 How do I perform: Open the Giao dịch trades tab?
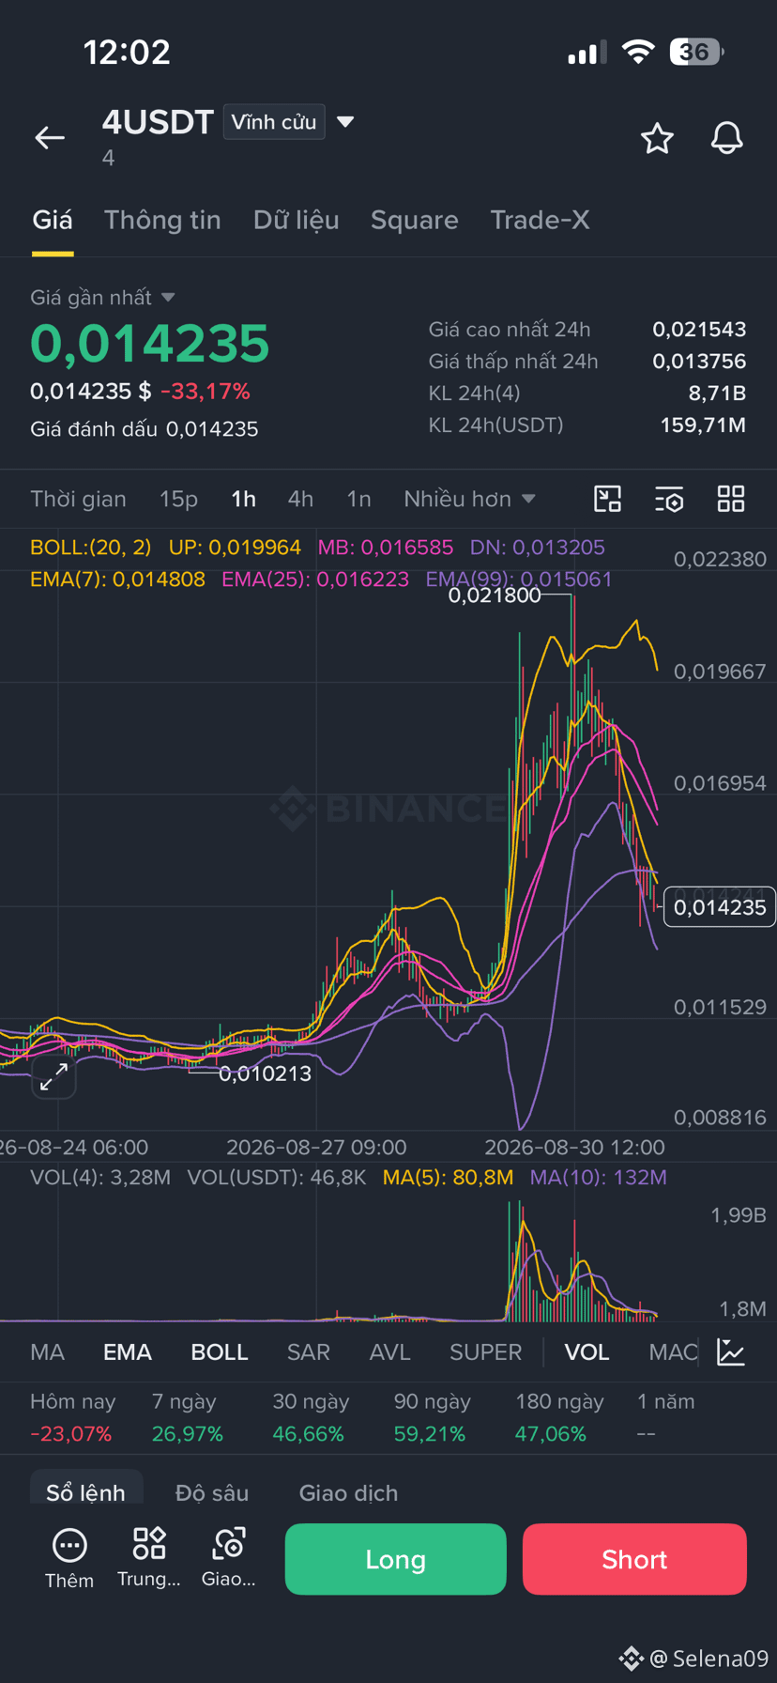point(348,1492)
